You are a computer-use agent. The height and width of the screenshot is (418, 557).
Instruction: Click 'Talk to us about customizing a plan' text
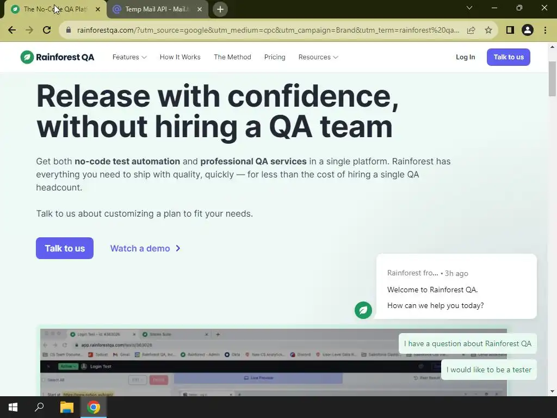pyautogui.click(x=145, y=213)
